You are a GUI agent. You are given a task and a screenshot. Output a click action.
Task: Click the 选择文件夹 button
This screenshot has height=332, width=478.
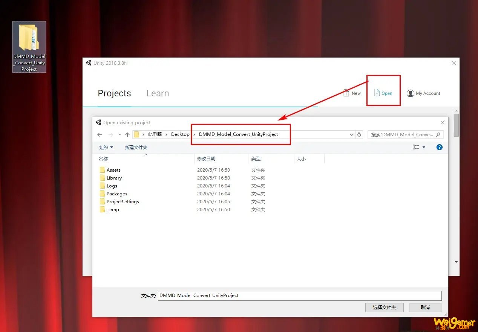click(385, 307)
